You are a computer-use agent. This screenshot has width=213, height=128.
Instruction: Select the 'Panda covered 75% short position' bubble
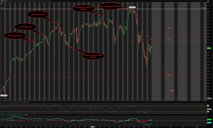[x=93, y=56]
